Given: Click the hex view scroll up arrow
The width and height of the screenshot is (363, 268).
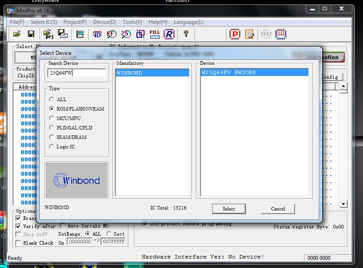Looking at the screenshot, I should (343, 86).
